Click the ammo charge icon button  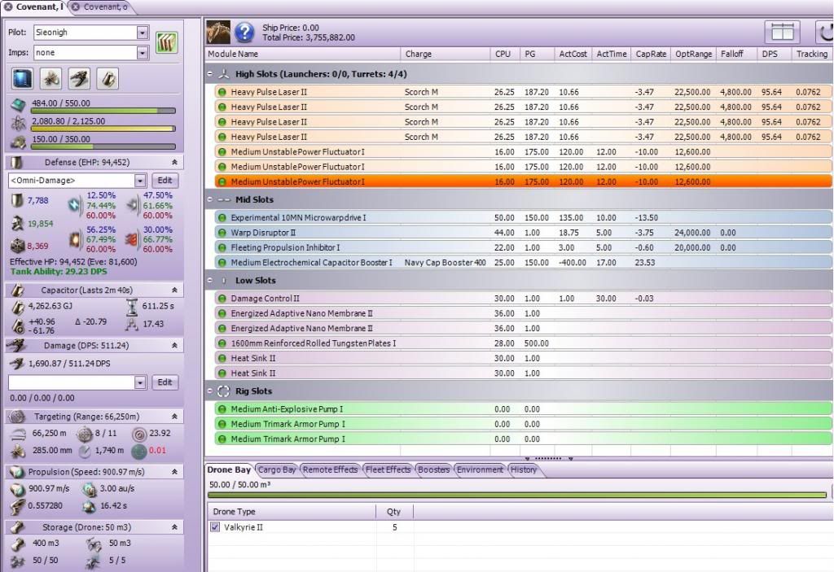click(108, 78)
